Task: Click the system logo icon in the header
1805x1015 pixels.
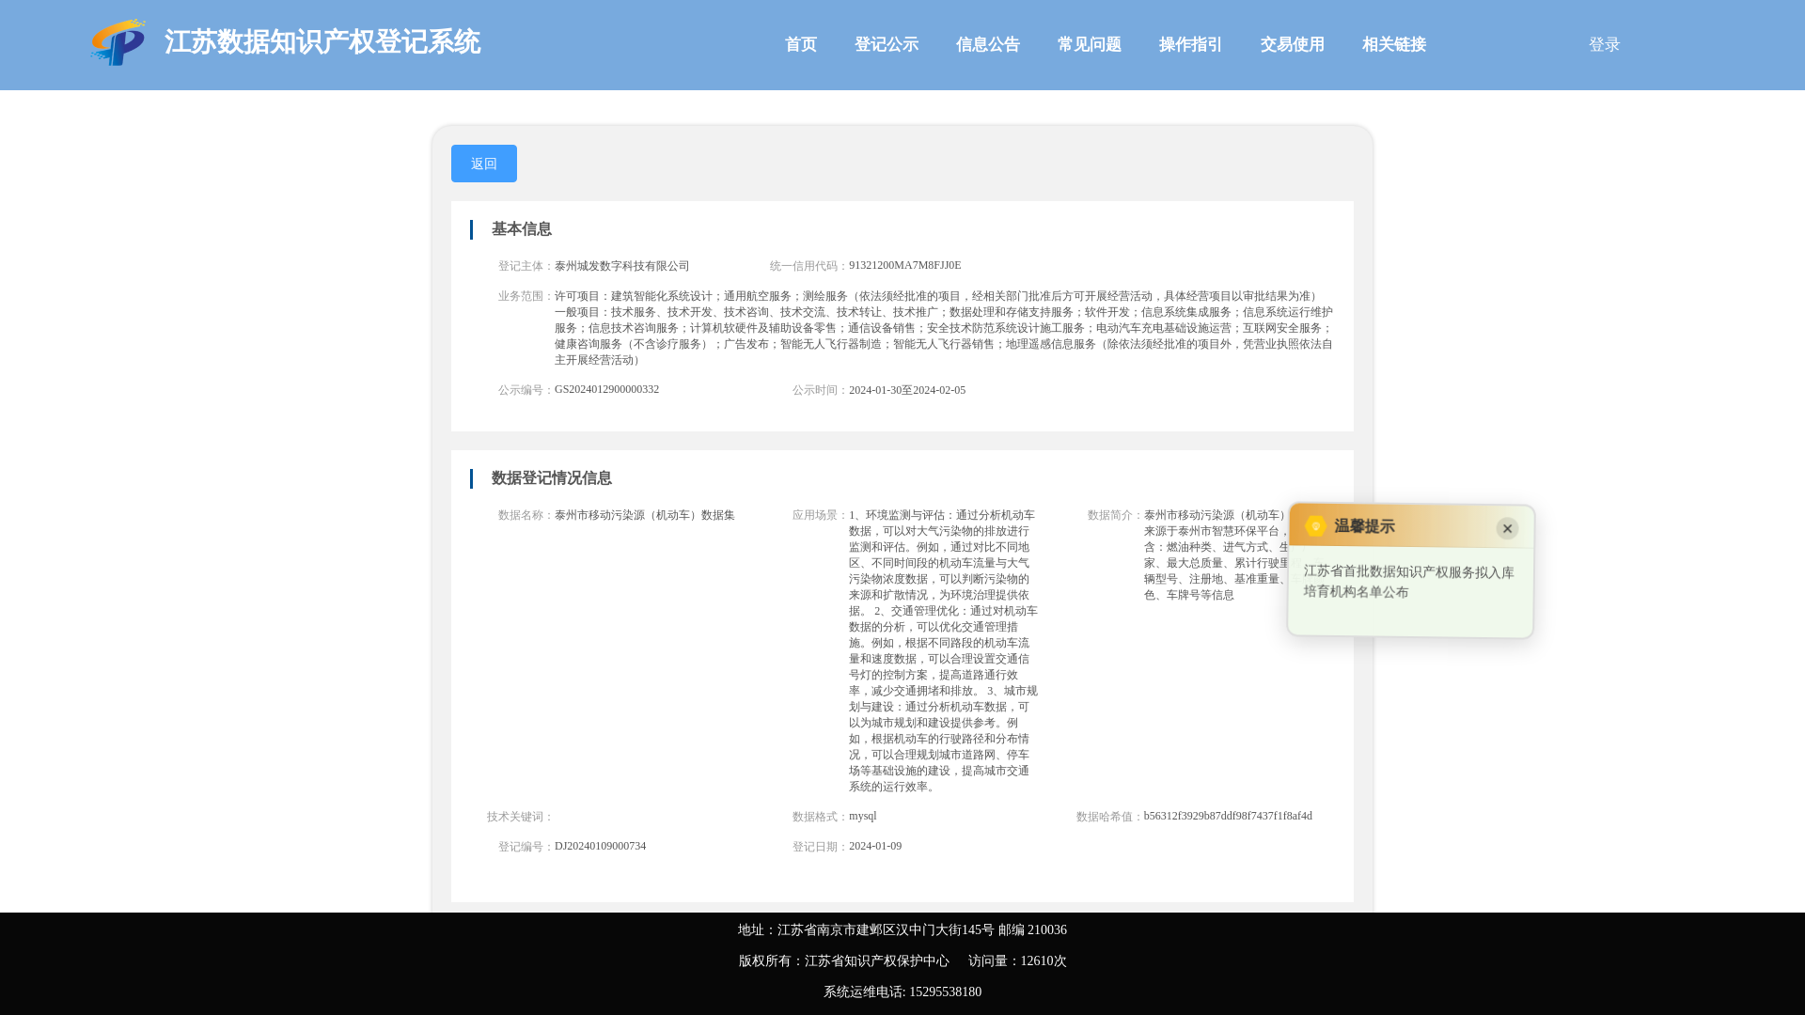Action: tap(118, 43)
